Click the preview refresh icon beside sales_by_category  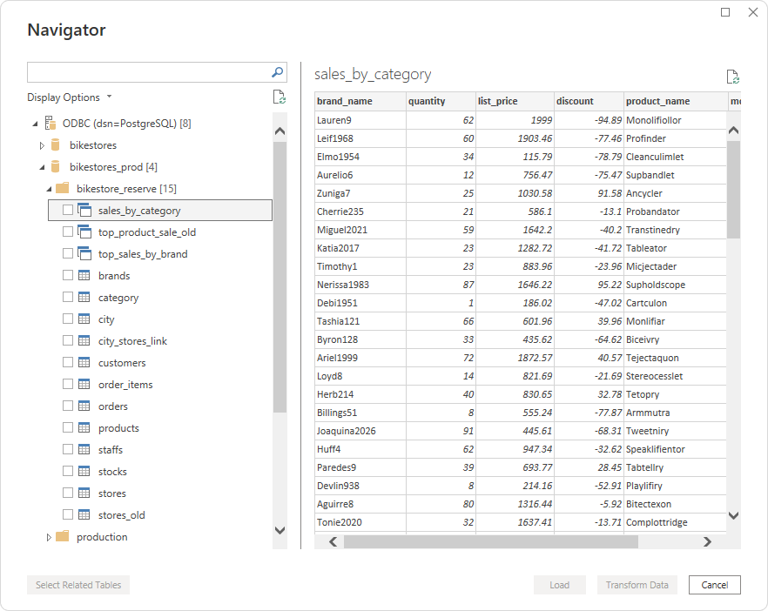pyautogui.click(x=732, y=77)
